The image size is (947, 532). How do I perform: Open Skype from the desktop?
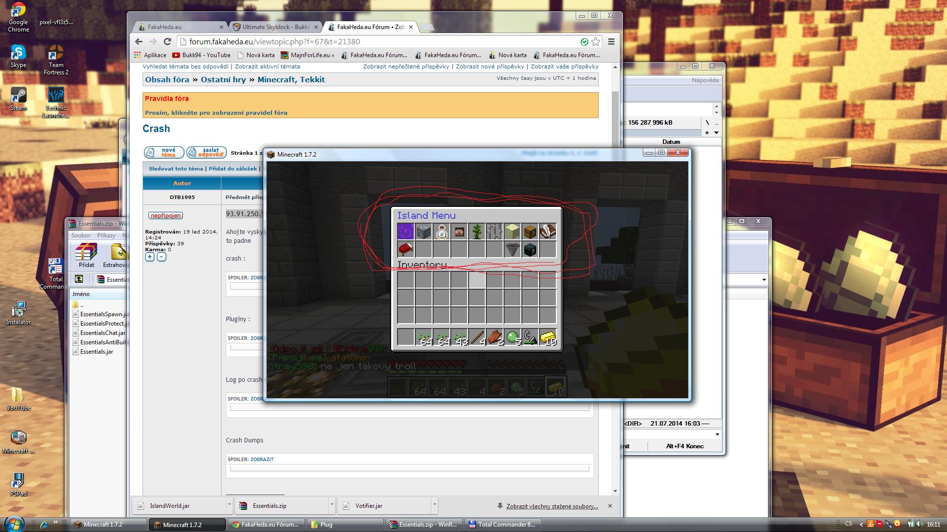point(18,56)
